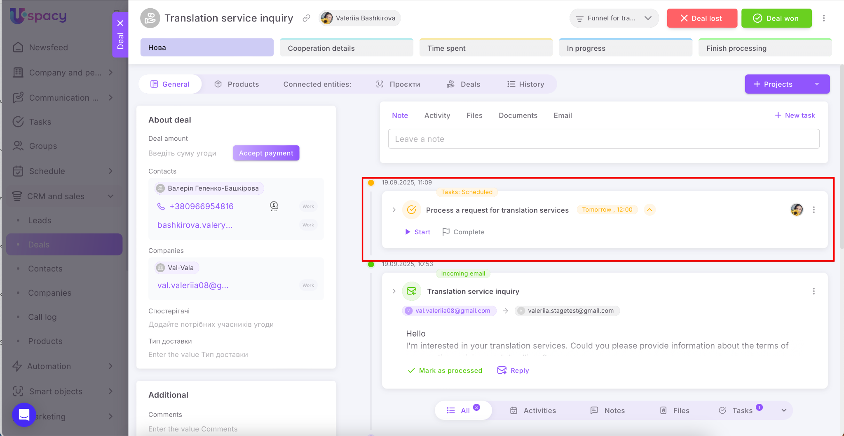Open the support chat widget icon
This screenshot has height=436, width=844.
click(24, 414)
